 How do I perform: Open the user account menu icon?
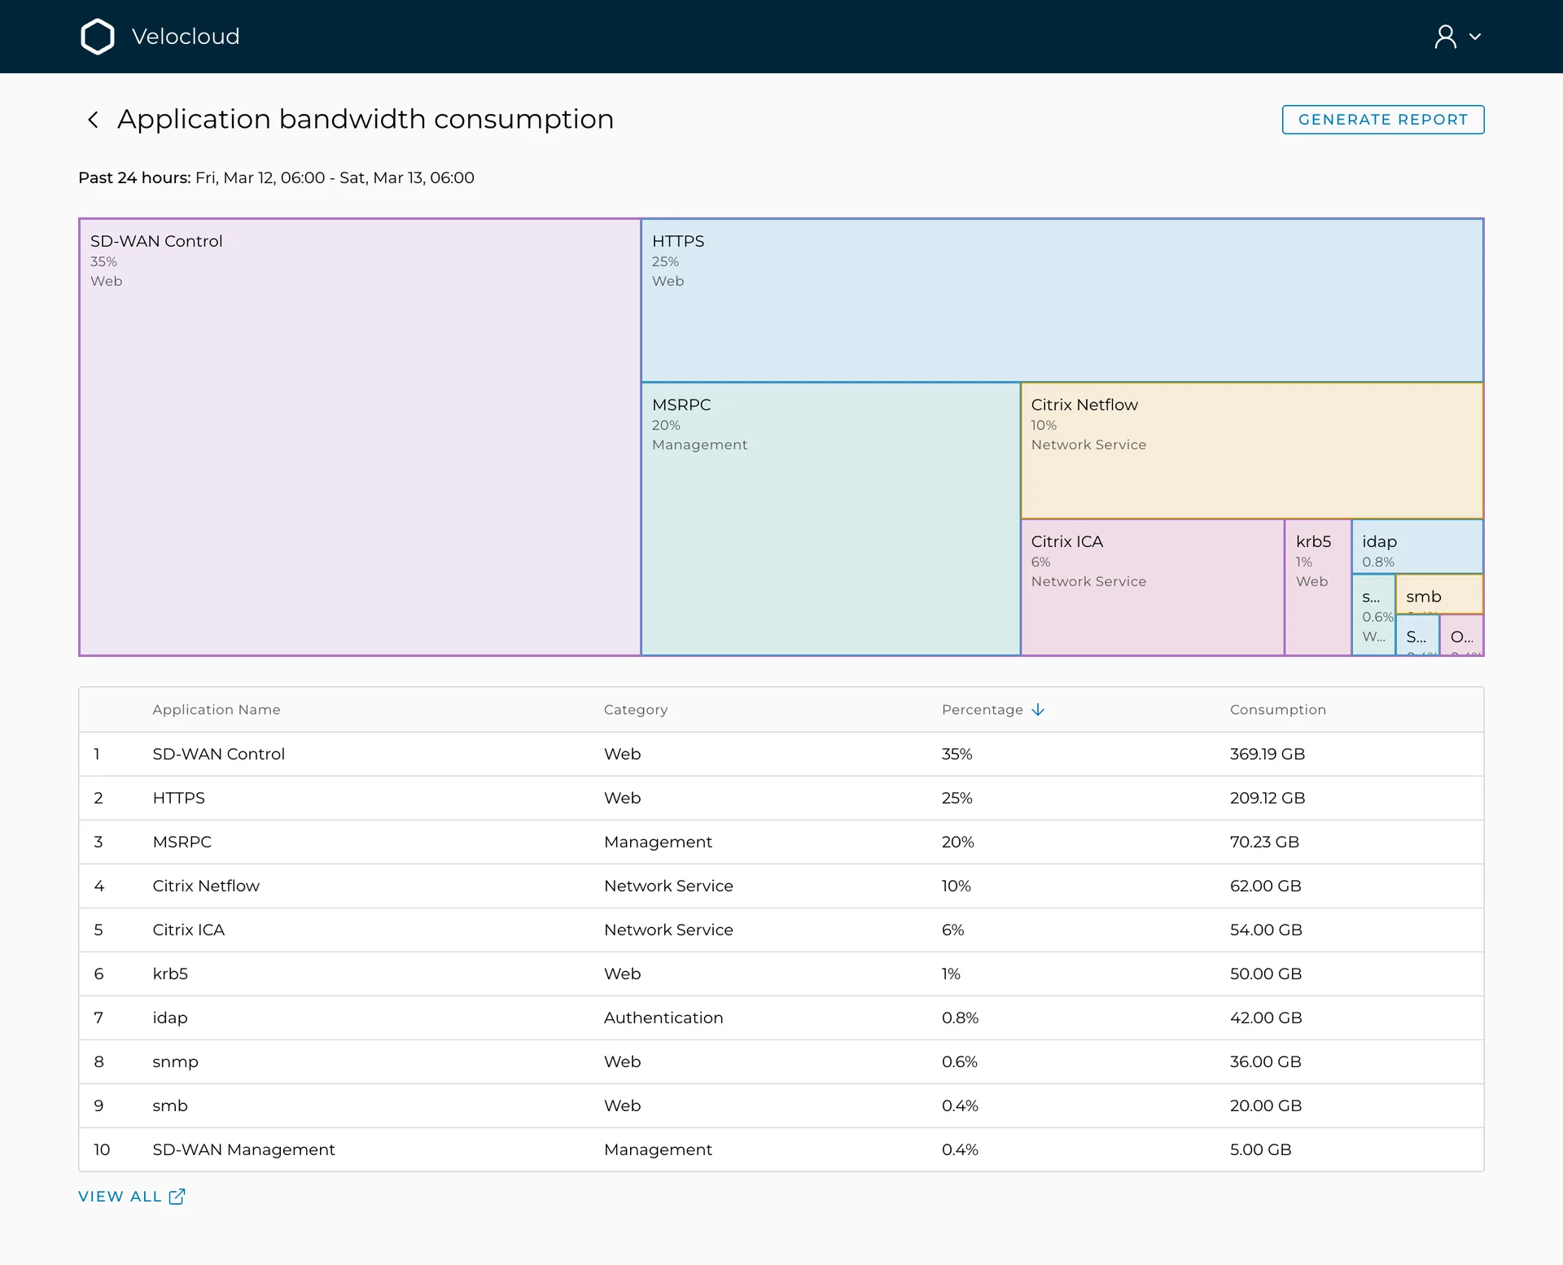pos(1446,37)
